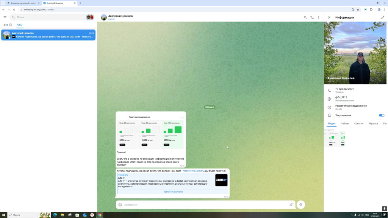Screen dimensions: 388x218
Task: Click the Сообщение message input field
Action: [205, 205]
